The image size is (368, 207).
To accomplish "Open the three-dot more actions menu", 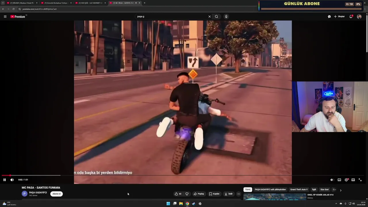I will (x=238, y=194).
